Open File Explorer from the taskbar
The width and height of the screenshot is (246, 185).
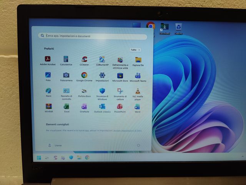(79, 158)
